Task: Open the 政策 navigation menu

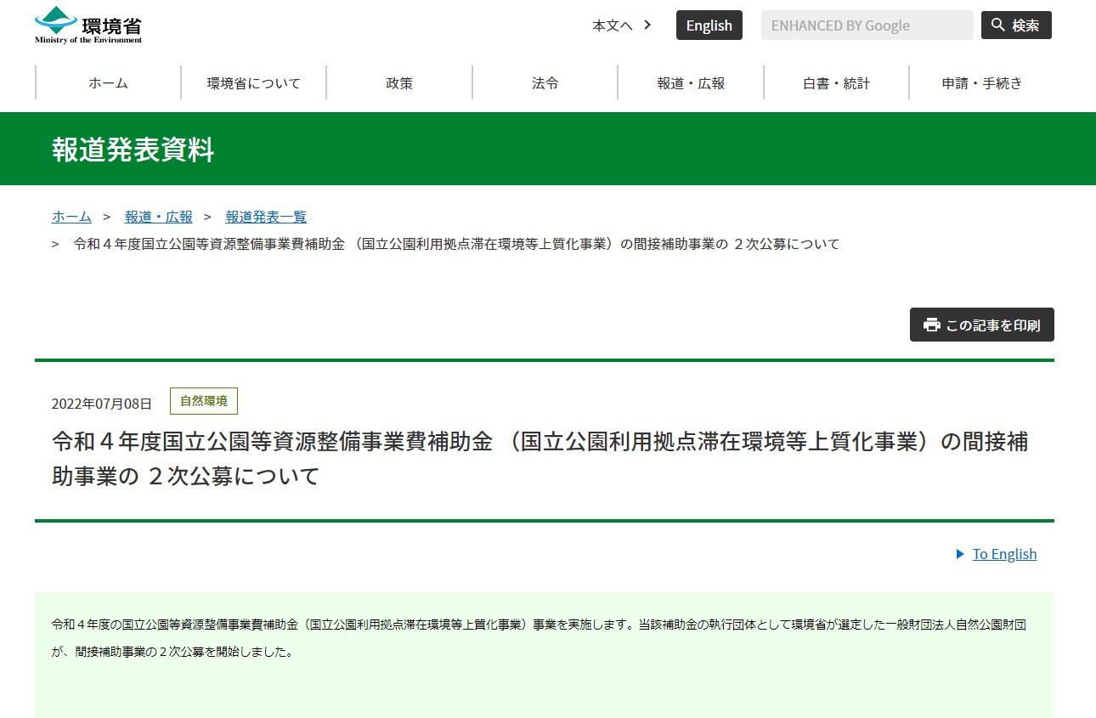Action: click(x=399, y=82)
